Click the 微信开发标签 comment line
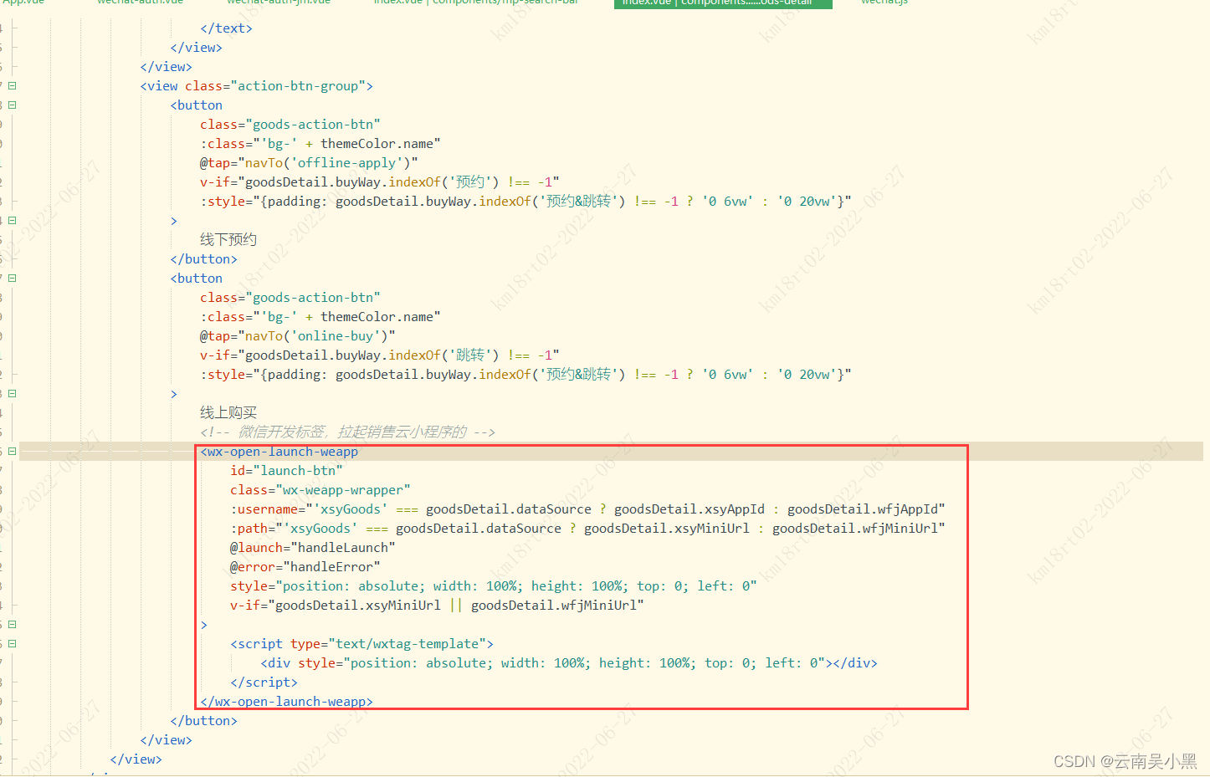This screenshot has width=1210, height=777. click(347, 432)
